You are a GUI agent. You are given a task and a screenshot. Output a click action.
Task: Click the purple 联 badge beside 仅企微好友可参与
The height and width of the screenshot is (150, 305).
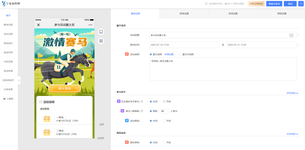coord(118,101)
